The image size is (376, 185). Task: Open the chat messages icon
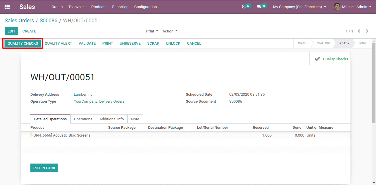coord(259,7)
